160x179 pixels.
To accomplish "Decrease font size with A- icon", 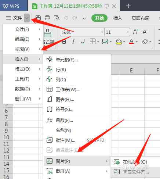I will click(145, 32).
